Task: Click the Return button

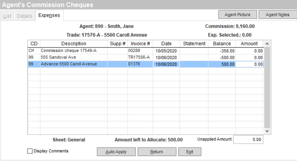Action: click(157, 152)
